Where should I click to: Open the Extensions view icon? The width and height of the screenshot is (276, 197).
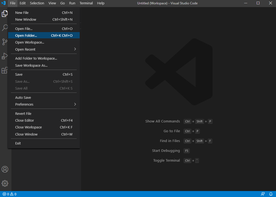pos(5,70)
